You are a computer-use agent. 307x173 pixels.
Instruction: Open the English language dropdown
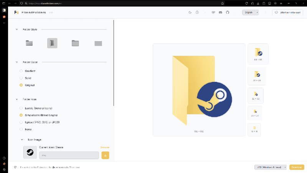pyautogui.click(x=251, y=12)
